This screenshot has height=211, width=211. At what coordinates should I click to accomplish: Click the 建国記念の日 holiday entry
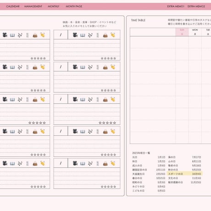139,170
